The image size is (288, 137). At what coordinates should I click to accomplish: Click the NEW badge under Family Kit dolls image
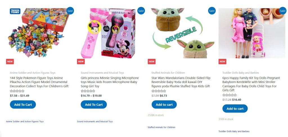click(222, 61)
